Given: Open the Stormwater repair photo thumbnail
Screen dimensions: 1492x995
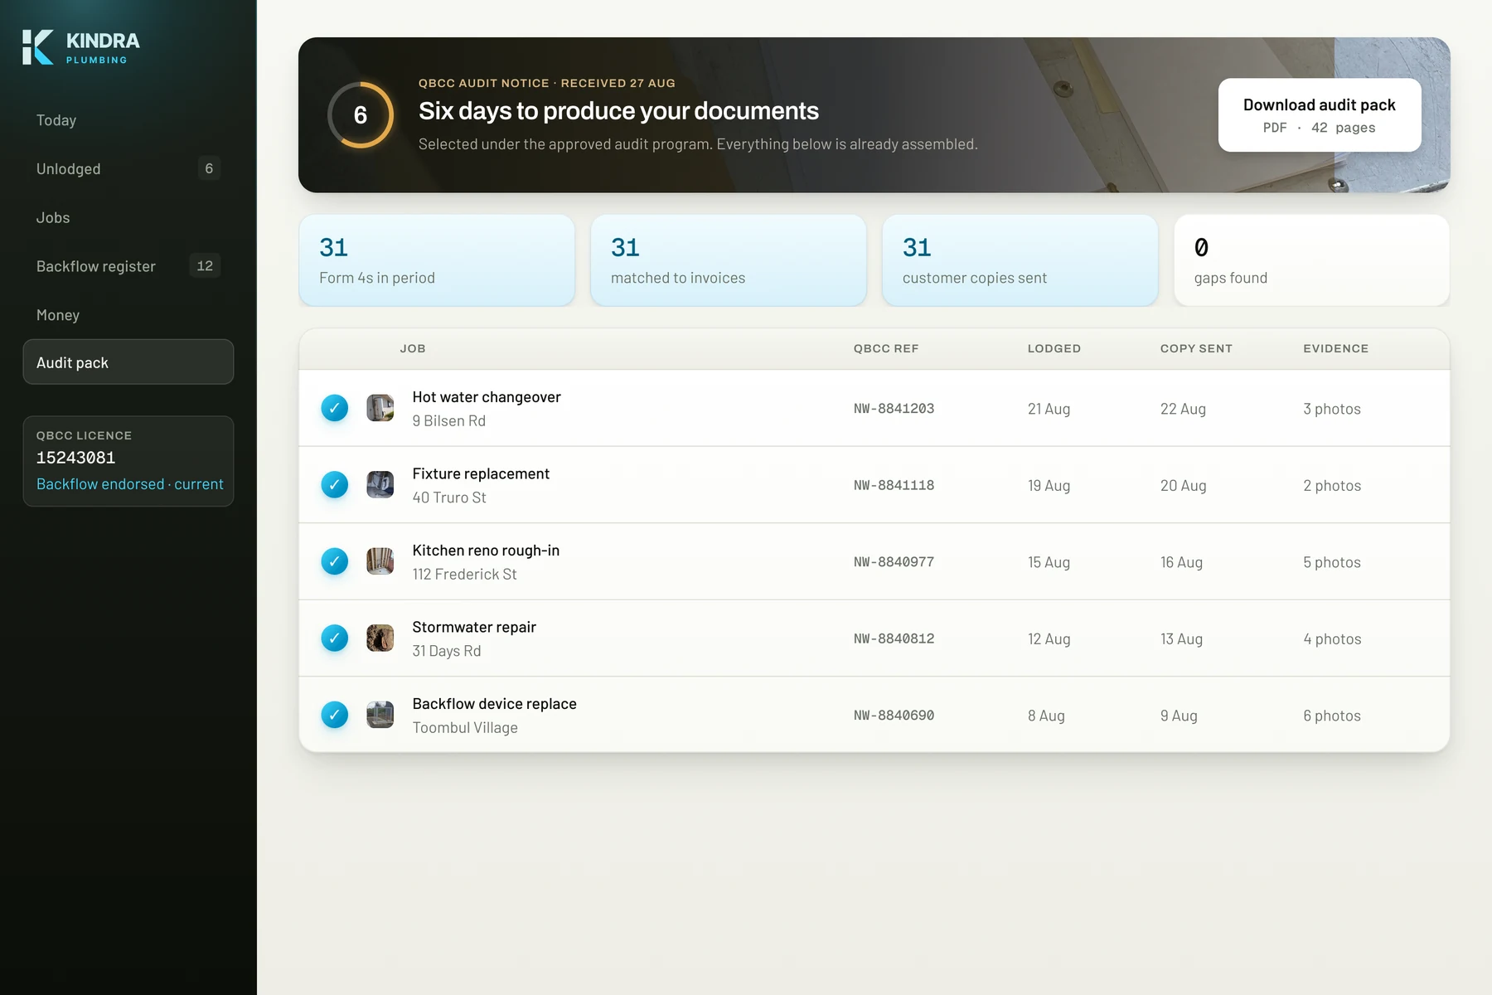Looking at the screenshot, I should (x=380, y=638).
